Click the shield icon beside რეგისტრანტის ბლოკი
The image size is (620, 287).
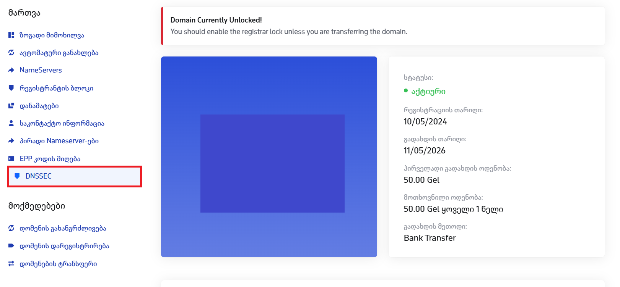[11, 88]
